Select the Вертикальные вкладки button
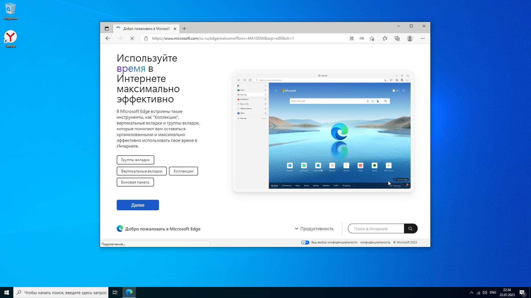The image size is (531, 298). 142,171
